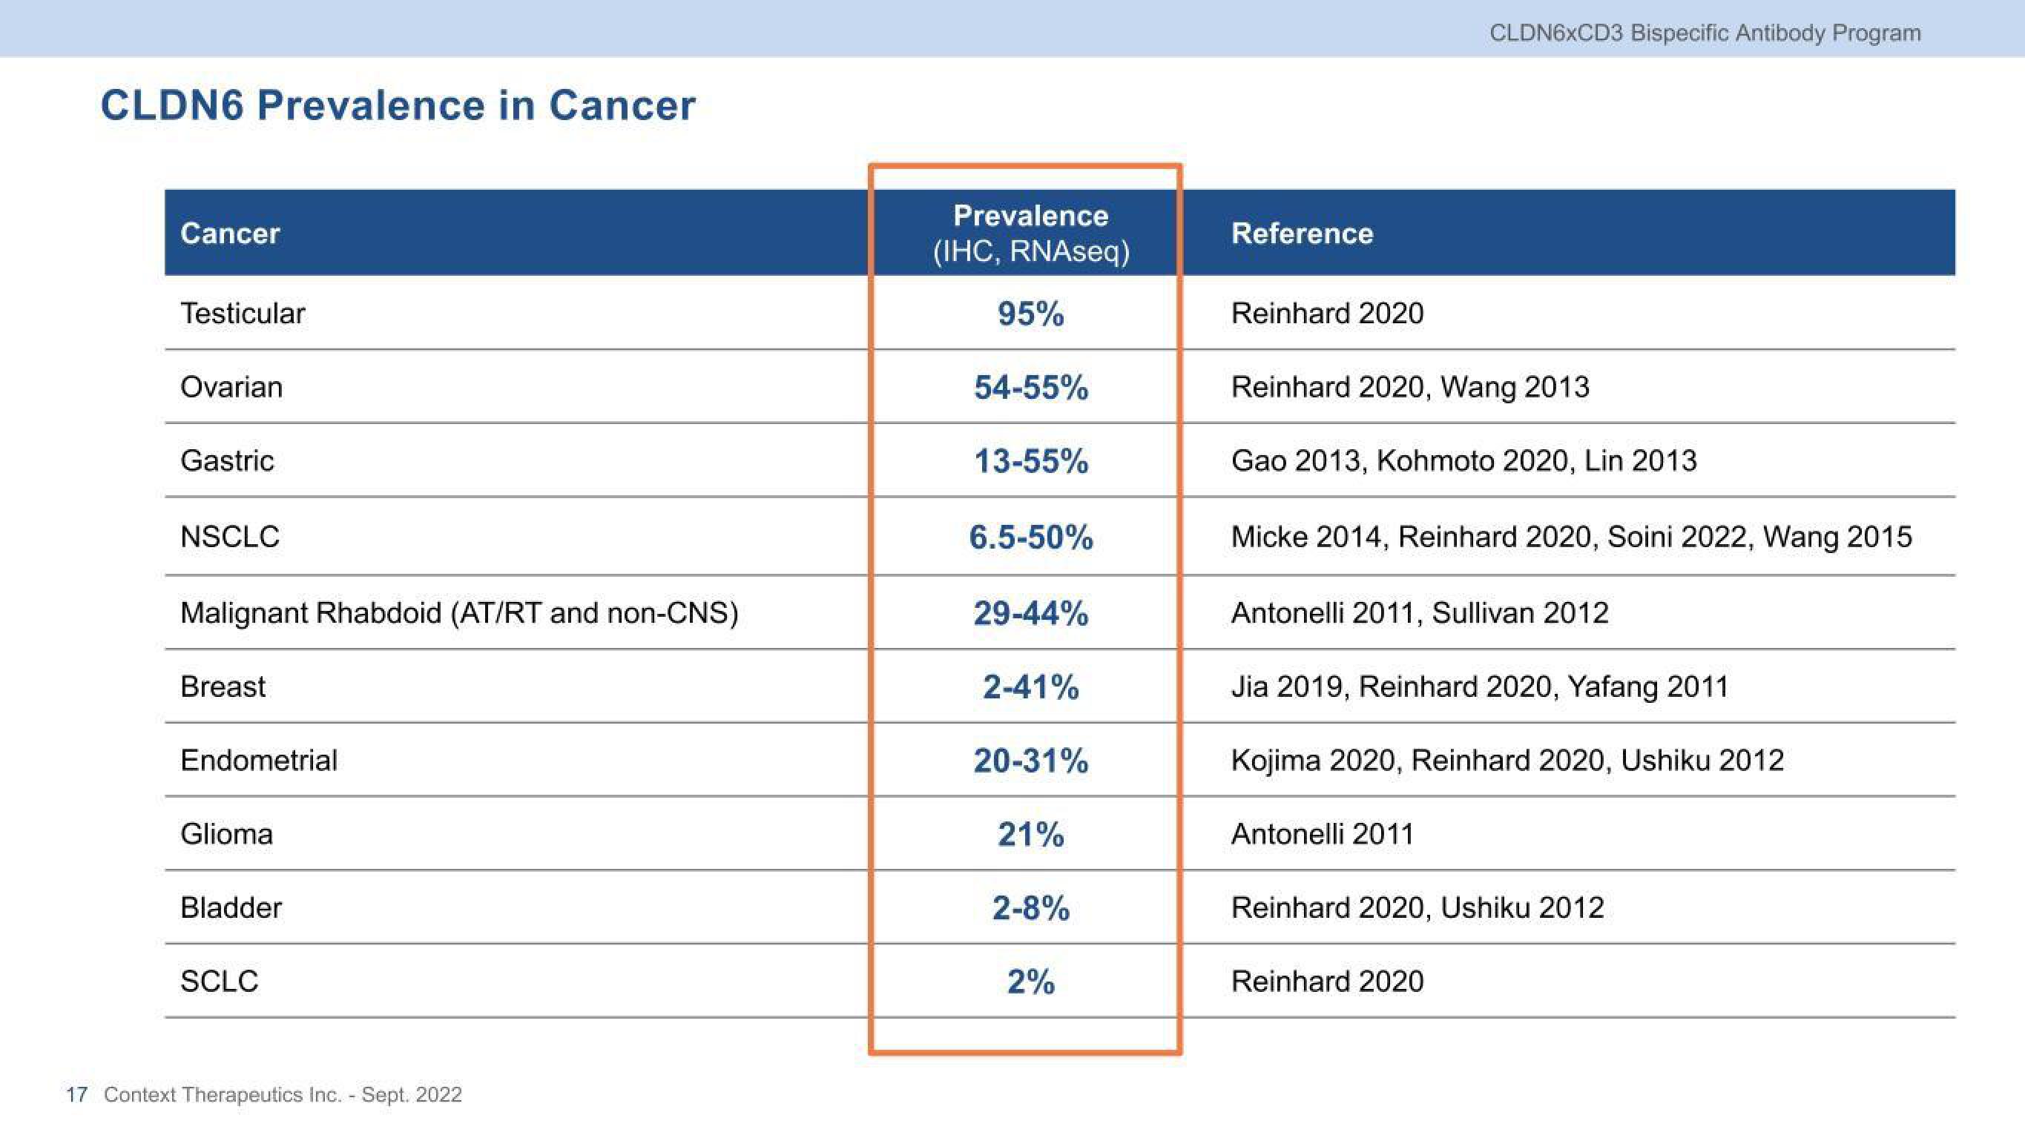Click the '(IHC, RNAseq)' subheader text
The height and width of the screenshot is (1138, 2025).
point(1030,251)
